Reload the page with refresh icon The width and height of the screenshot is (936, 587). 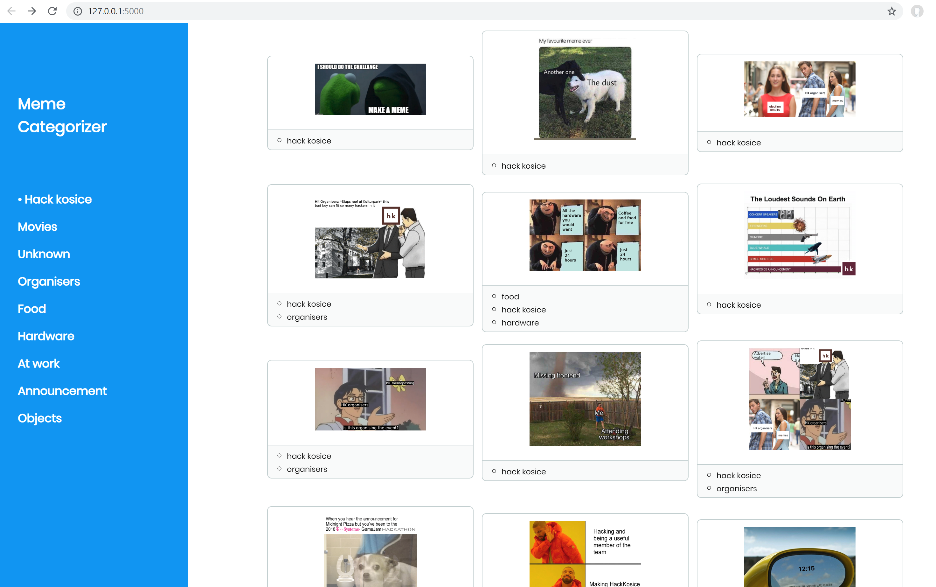(52, 11)
